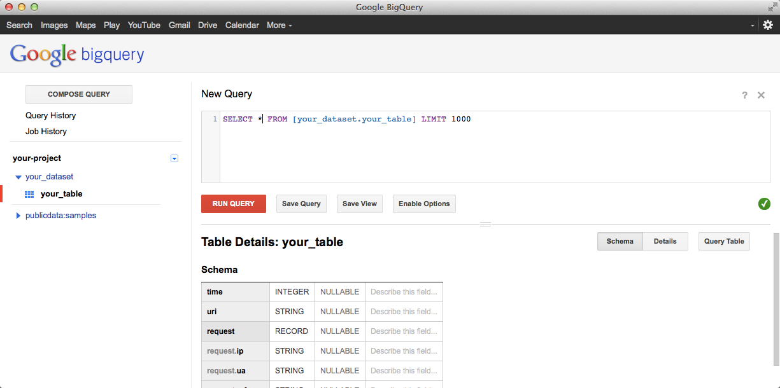Click the table grid icon beside your_table
Screen dimensions: 780x388
click(29, 194)
